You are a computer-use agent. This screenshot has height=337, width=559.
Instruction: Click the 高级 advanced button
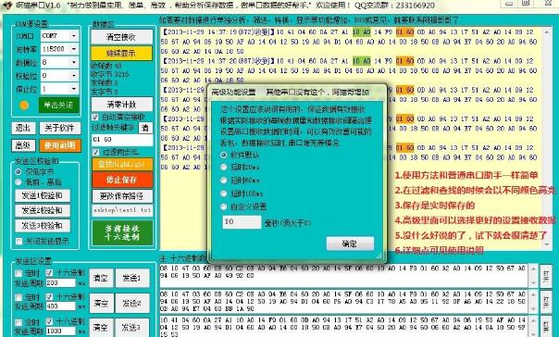23,145
